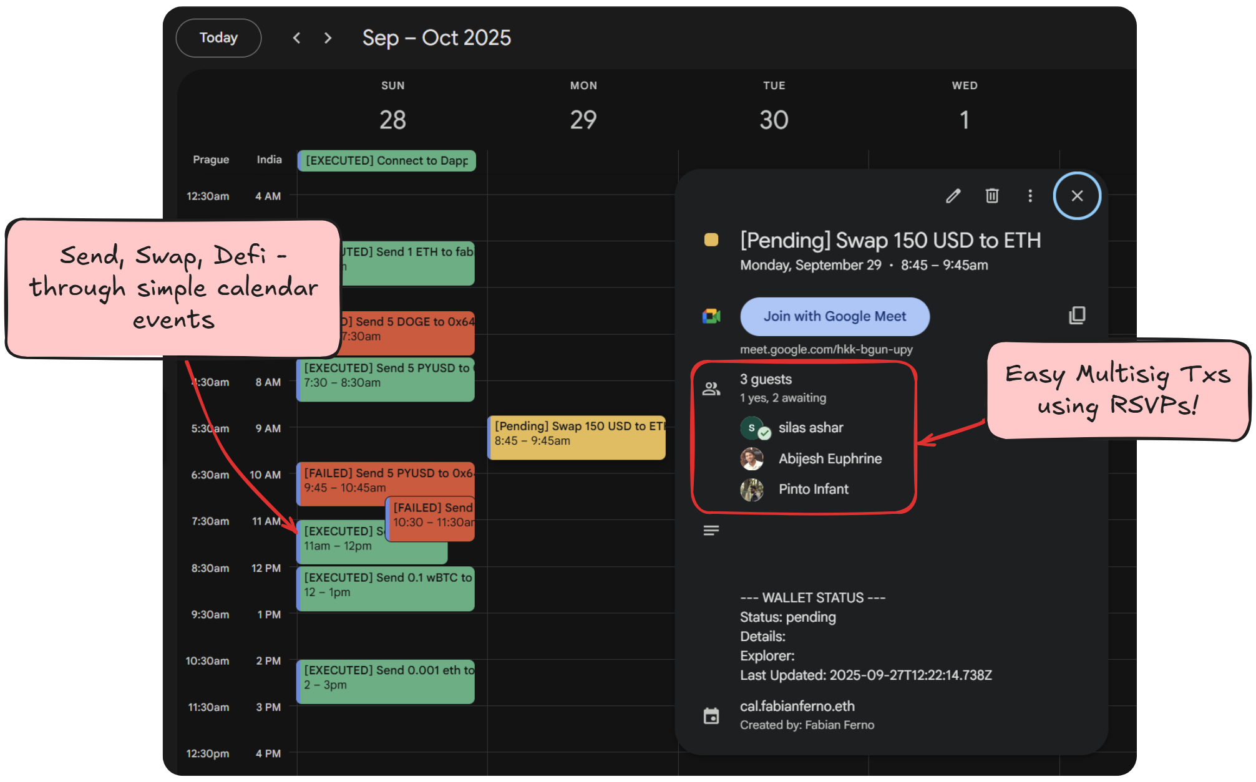Join with Google Meet button
This screenshot has height=782, width=1256.
coord(834,316)
